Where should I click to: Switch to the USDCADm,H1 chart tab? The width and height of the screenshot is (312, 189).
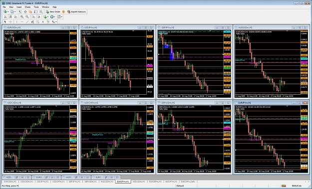tap(26, 182)
